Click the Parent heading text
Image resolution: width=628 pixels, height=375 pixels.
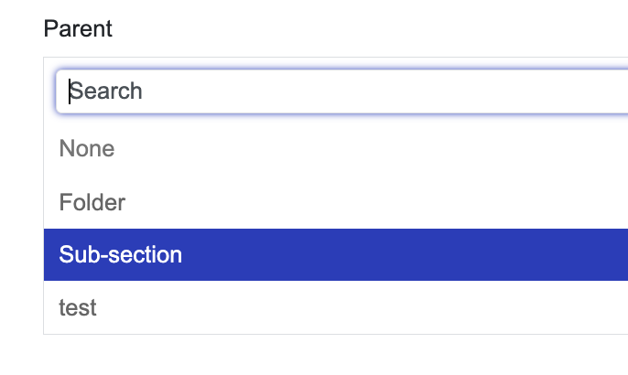tap(78, 28)
